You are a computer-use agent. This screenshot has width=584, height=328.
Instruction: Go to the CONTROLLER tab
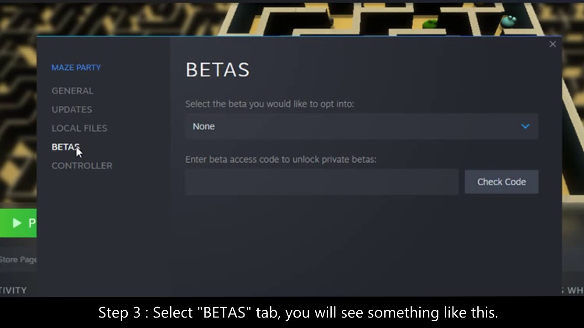tap(82, 165)
